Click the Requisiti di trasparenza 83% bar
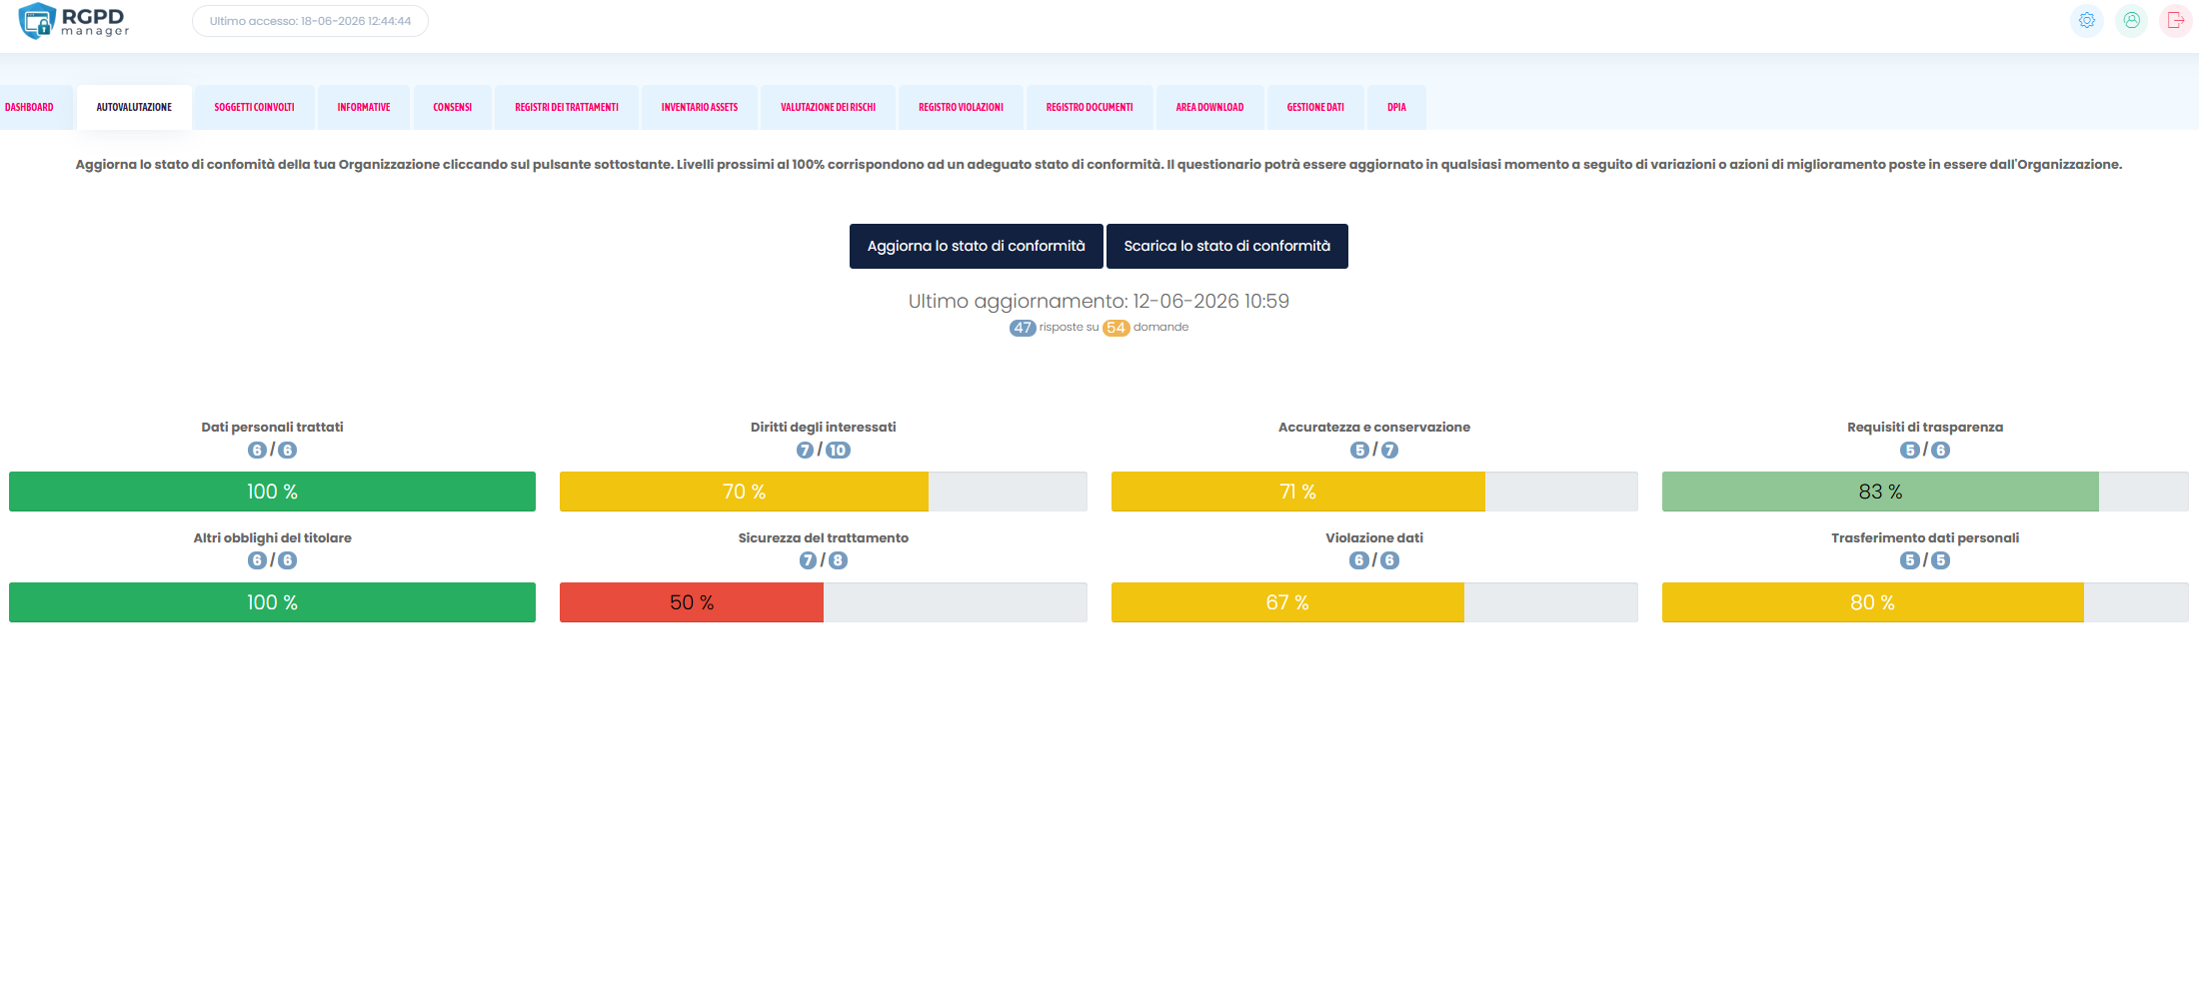 coord(1924,492)
